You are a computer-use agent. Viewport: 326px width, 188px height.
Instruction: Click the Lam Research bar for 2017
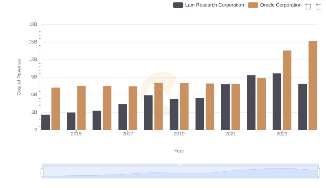[123, 117]
